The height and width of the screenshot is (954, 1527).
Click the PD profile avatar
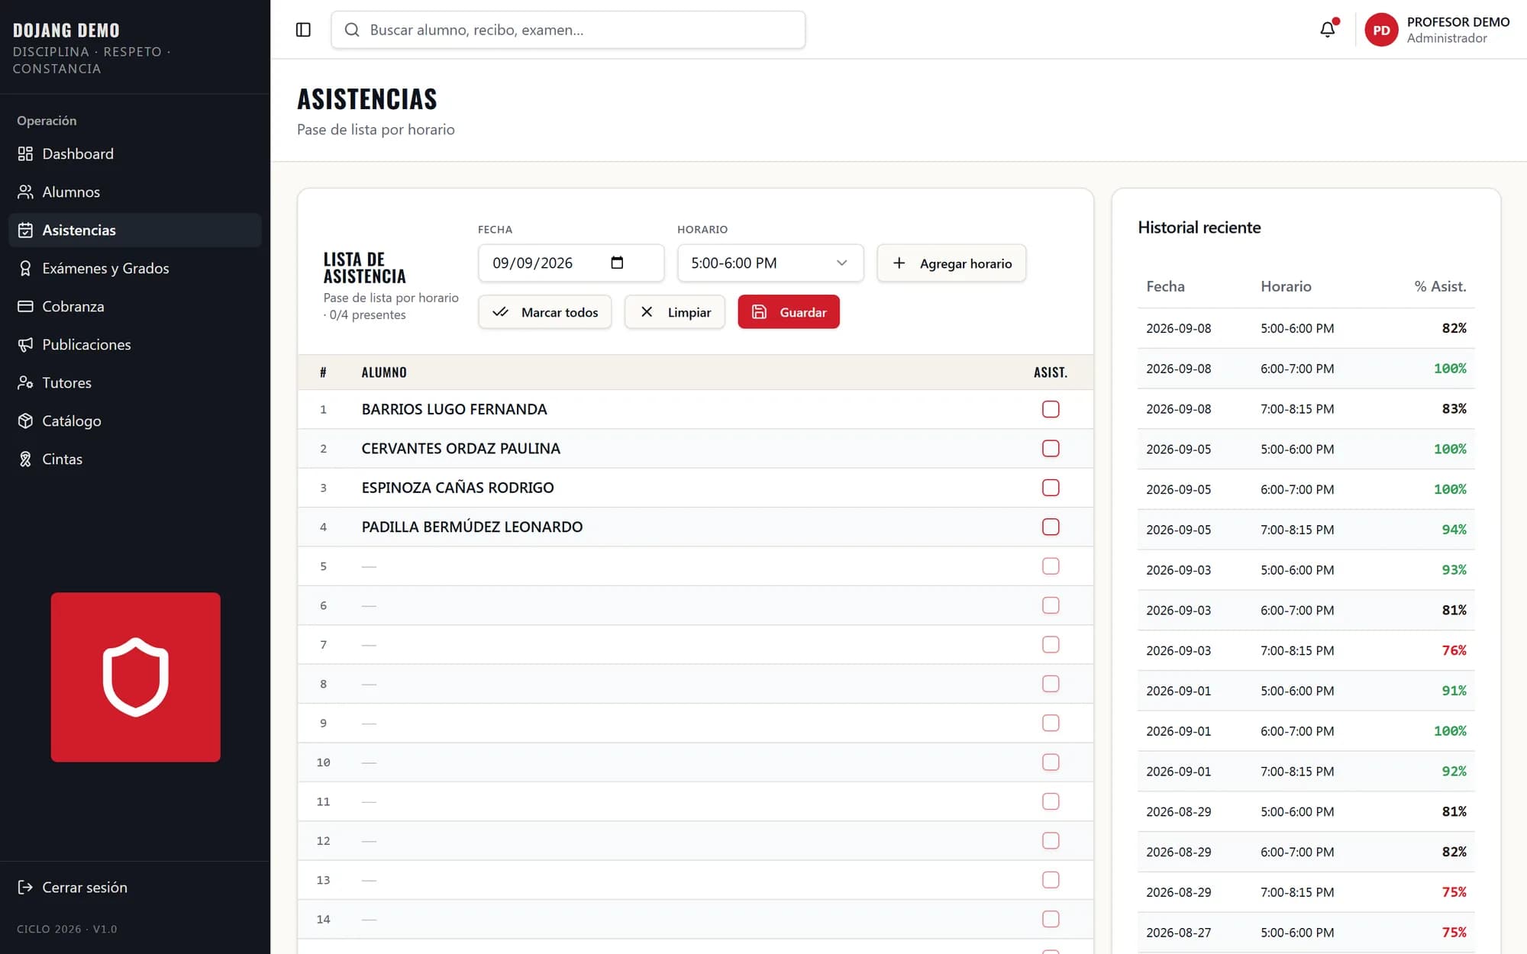1381,30
